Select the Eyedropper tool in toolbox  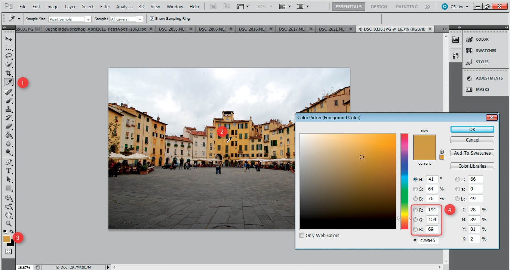point(9,82)
